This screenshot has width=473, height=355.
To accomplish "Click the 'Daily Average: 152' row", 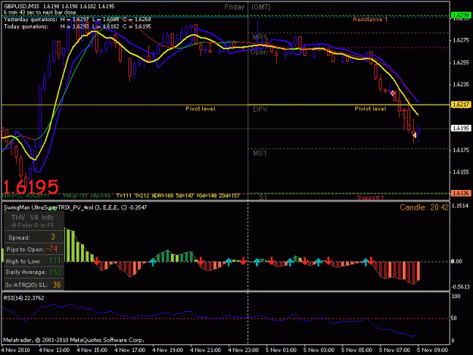I will coord(34,272).
